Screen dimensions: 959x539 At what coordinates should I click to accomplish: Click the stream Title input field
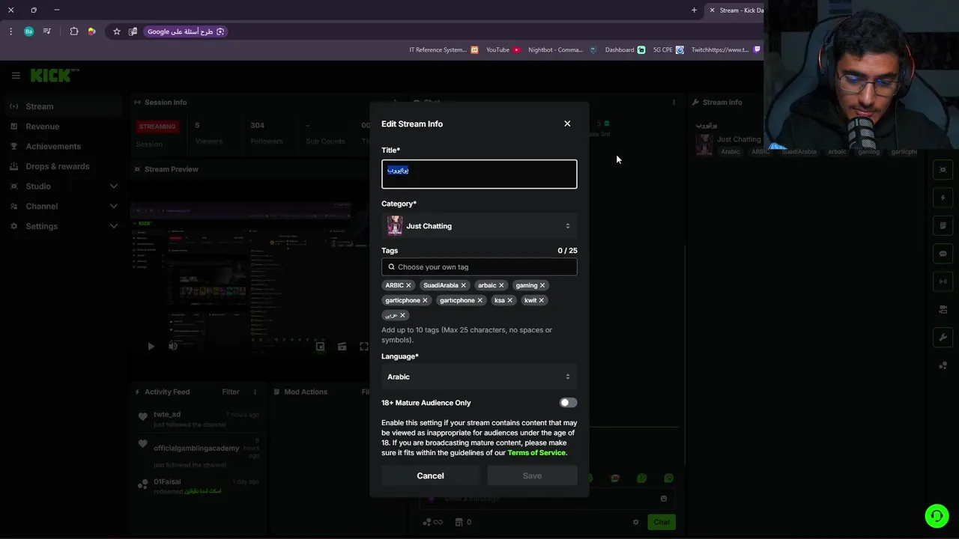point(479,174)
